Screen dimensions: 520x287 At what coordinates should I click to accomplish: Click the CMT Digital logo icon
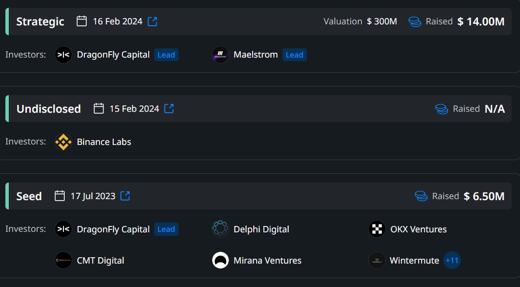pyautogui.click(x=63, y=261)
